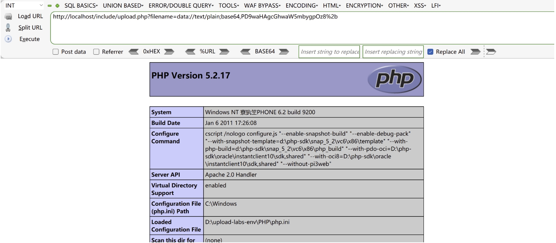Image resolution: width=556 pixels, height=243 pixels.
Task: Click the %URL label
Action: click(207, 52)
